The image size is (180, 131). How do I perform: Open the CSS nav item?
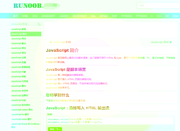click(35, 16)
